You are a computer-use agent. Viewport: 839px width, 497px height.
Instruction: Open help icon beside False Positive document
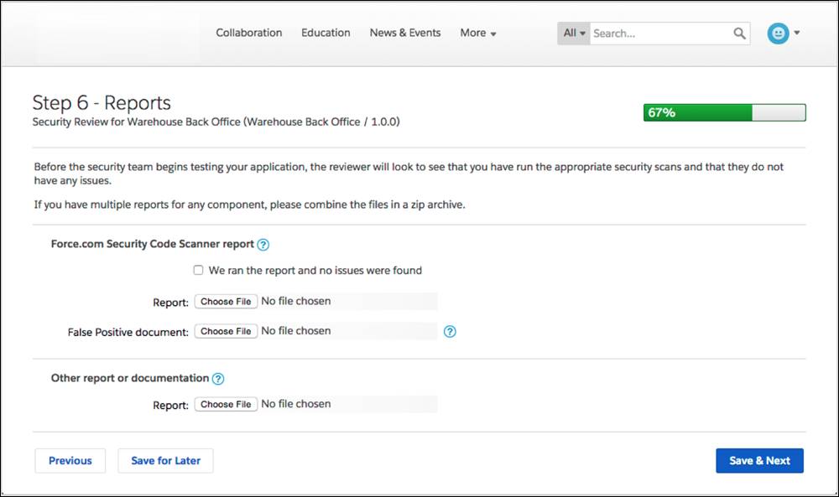click(450, 331)
